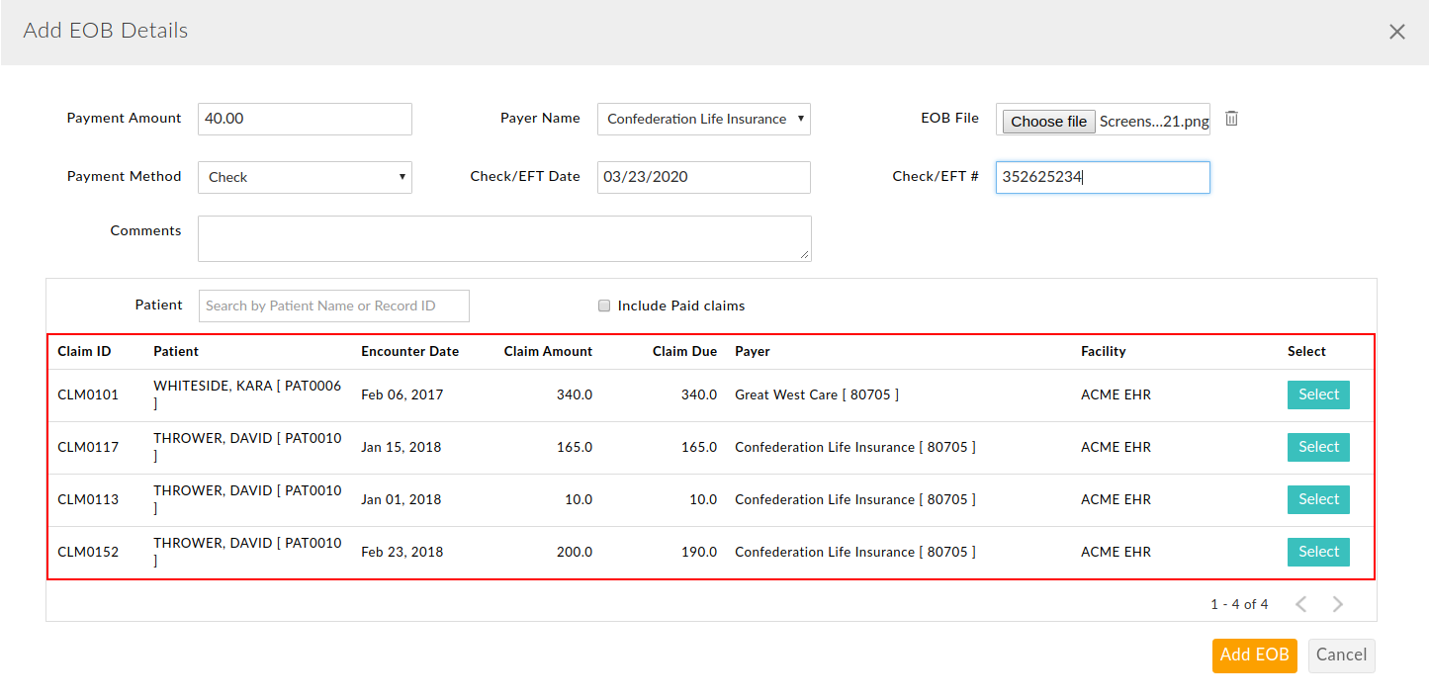This screenshot has width=1429, height=699.
Task: Click the Jan 15, 2018 encounter date
Action: (x=402, y=447)
